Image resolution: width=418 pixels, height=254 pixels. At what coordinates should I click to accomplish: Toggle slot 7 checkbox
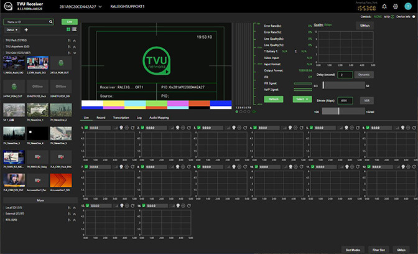(86, 167)
